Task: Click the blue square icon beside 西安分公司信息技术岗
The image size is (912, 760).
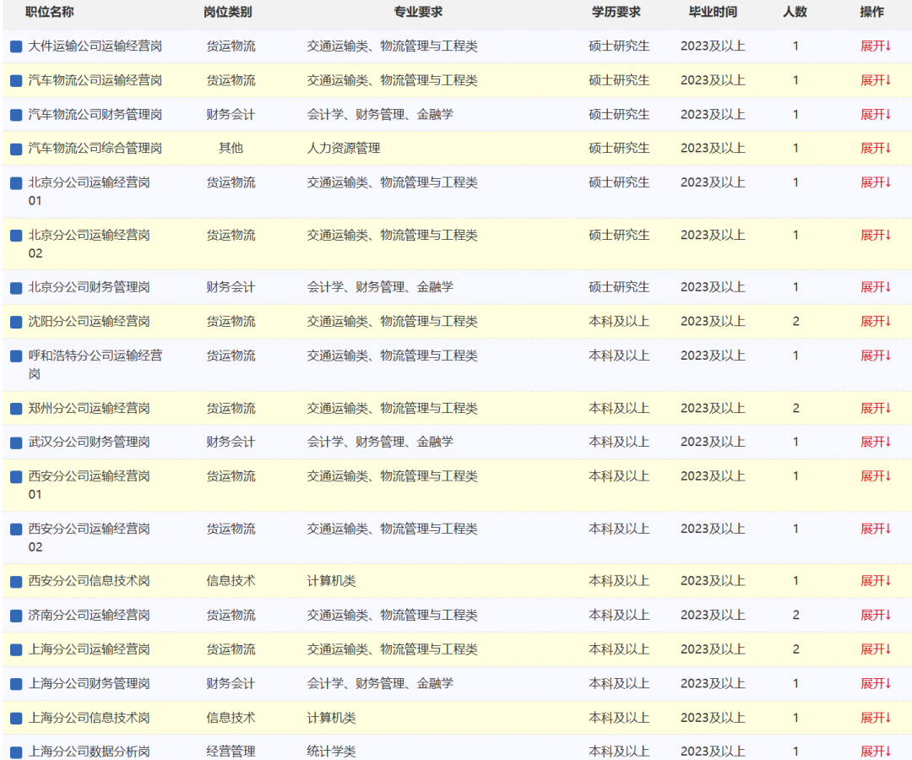Action: coord(16,582)
